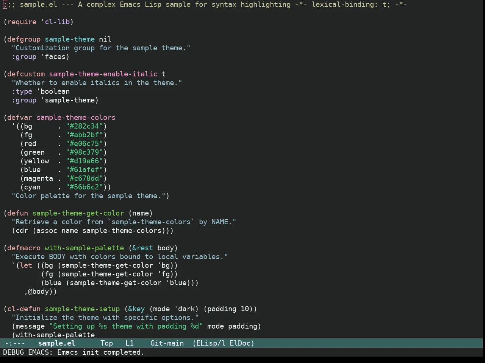Click the string "Customization group for the sample theme."
The image size is (485, 363).
tap(101, 48)
